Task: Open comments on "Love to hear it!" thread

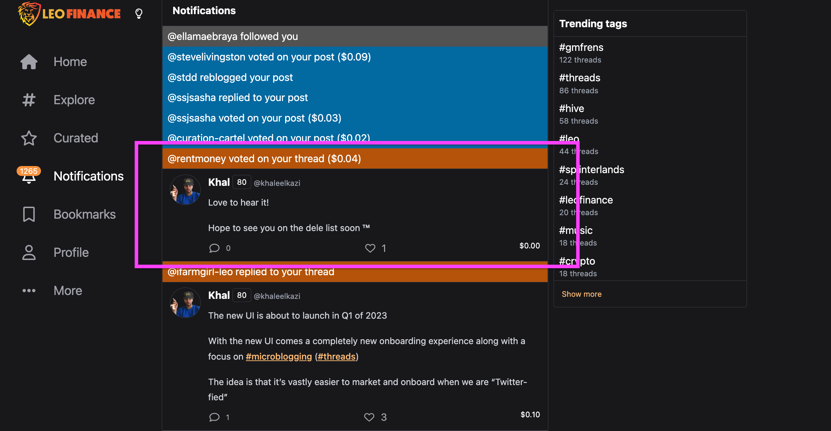Action: [x=214, y=248]
